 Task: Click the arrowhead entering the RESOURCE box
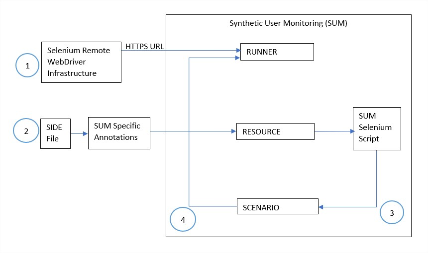(233, 131)
